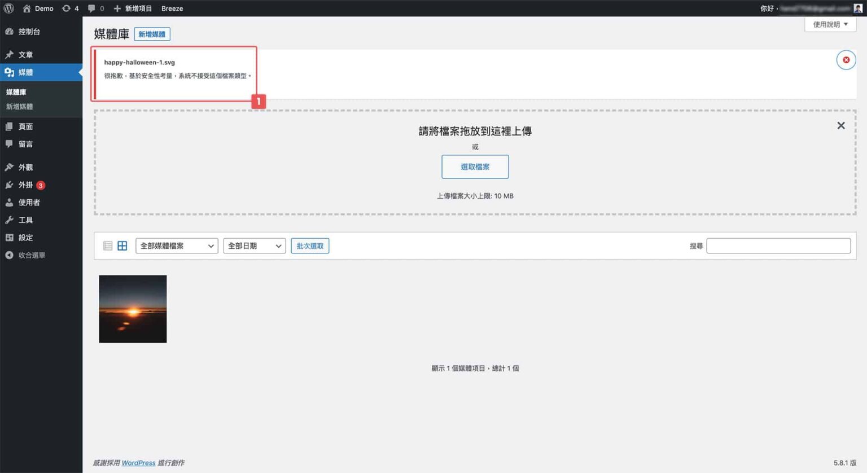Open the 媒體庫 submenu link

click(x=16, y=92)
